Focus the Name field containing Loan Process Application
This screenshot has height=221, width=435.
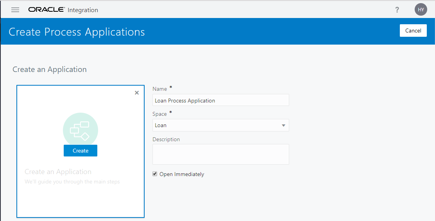pos(220,101)
